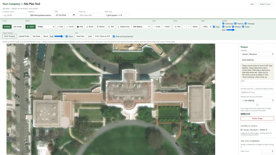276x155 pixels.
Task: Open the Edging type dropdown
Action: click(257, 100)
